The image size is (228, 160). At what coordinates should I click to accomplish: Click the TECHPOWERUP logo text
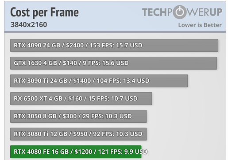click(x=182, y=12)
